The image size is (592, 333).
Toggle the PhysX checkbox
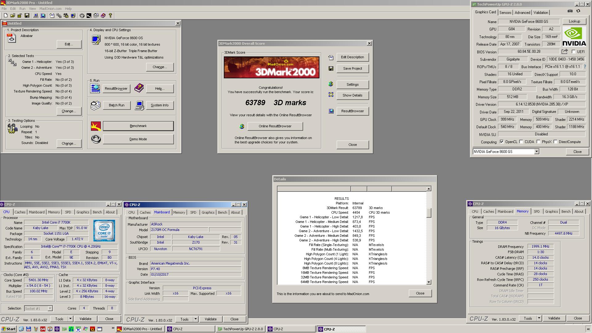point(538,142)
